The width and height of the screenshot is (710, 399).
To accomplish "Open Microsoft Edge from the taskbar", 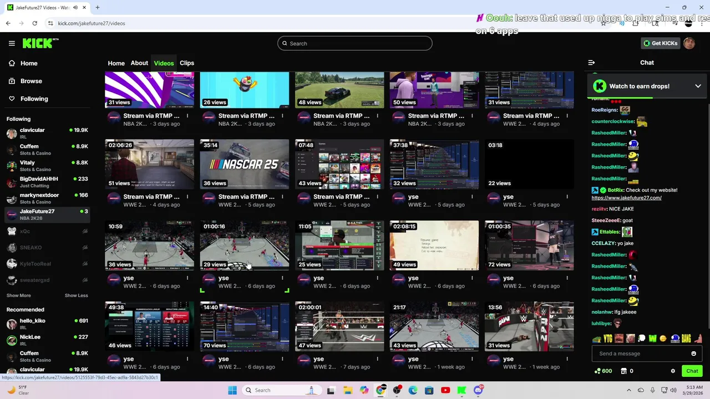I will click(413, 390).
